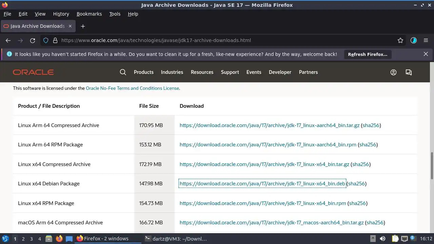
Task: Open Partners navigation item
Action: tap(308, 72)
